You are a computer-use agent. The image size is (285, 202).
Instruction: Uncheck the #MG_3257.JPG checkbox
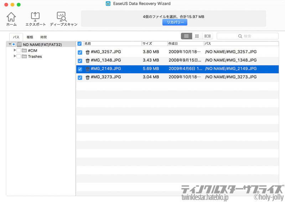[80, 52]
